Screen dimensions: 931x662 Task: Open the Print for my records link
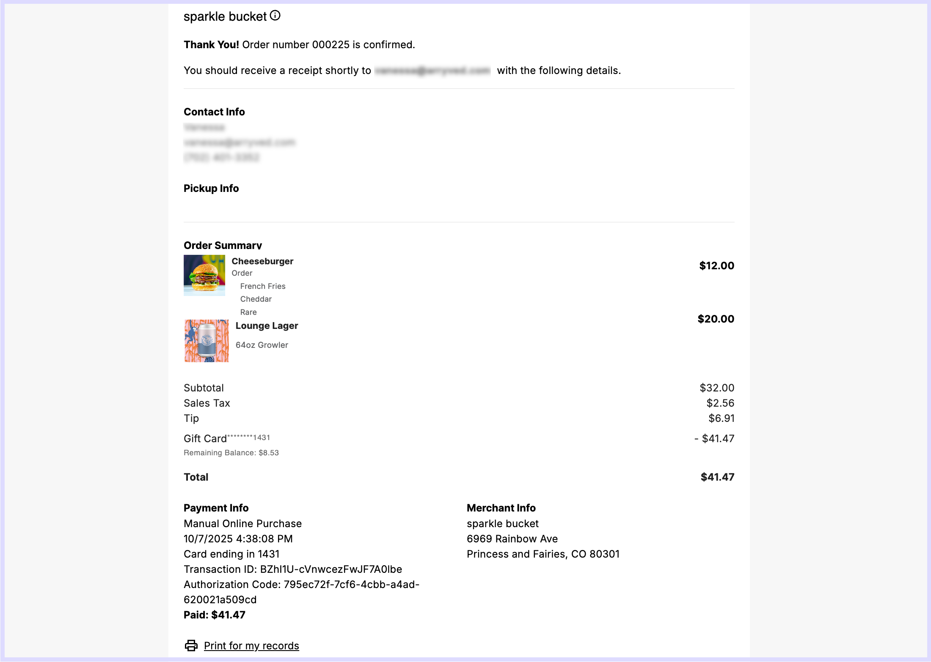click(x=251, y=646)
